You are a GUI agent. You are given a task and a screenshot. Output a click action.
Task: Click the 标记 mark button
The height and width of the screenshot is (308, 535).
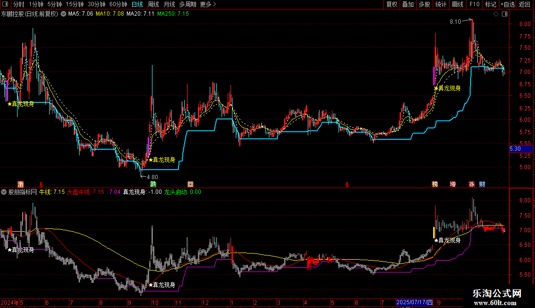pos(490,4)
